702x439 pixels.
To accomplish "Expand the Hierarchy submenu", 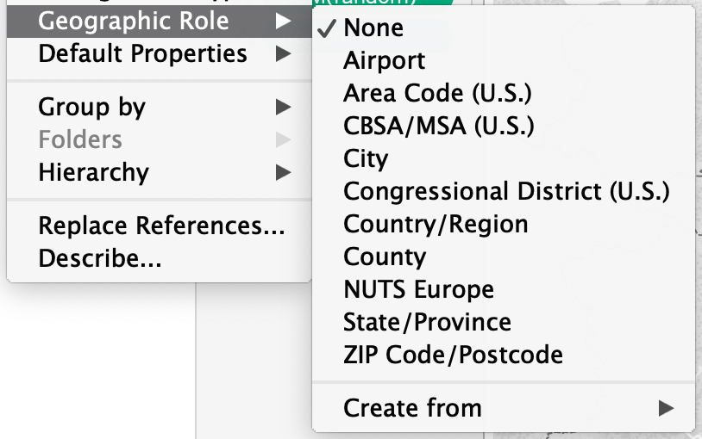I will (x=94, y=172).
